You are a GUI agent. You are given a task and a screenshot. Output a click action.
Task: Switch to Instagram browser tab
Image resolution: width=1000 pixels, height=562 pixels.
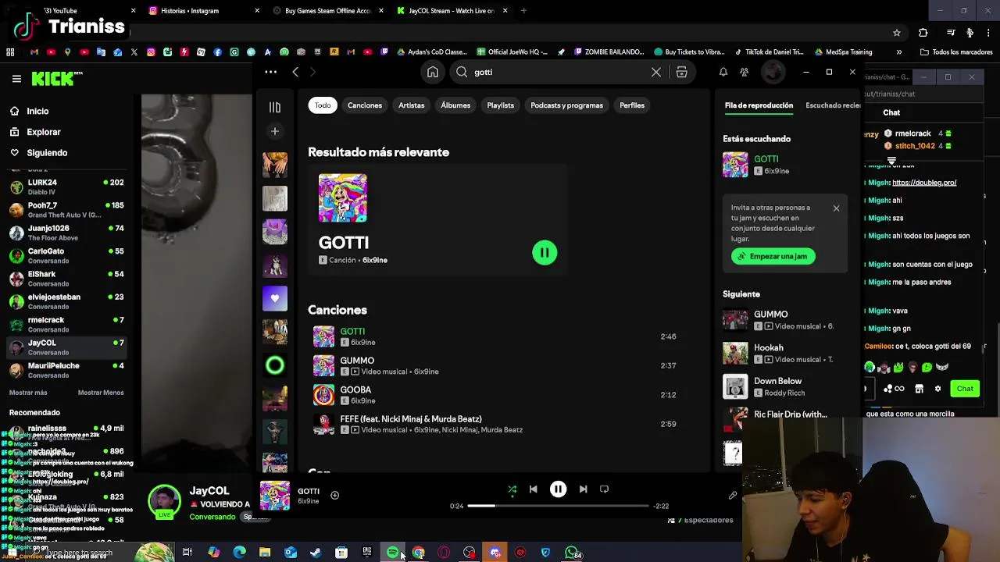tap(203, 11)
